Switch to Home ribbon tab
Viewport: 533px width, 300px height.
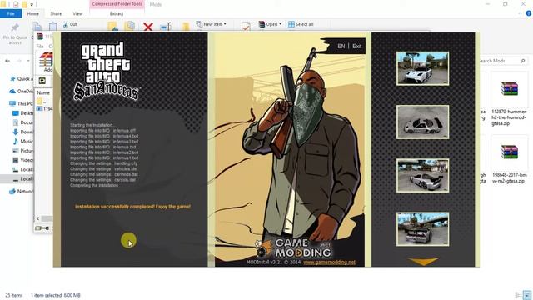pos(33,13)
